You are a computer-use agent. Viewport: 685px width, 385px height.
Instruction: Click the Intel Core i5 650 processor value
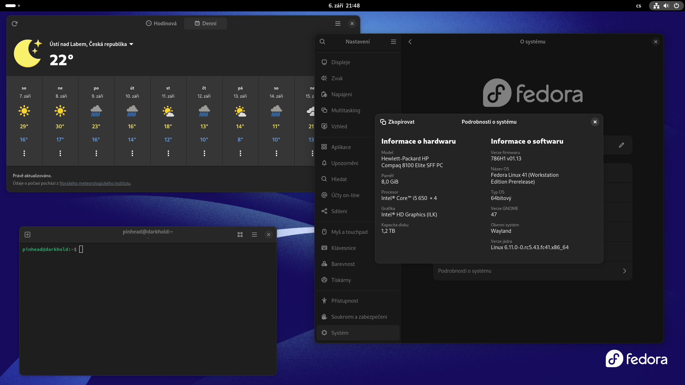409,198
